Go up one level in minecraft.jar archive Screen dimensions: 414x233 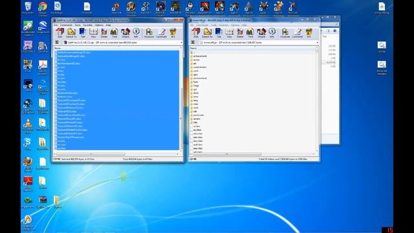193,42
